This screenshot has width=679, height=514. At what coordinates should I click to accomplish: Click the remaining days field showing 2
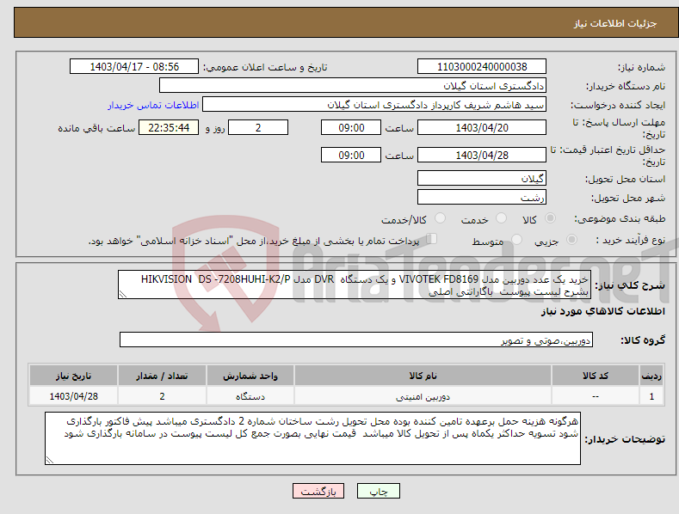click(x=258, y=127)
